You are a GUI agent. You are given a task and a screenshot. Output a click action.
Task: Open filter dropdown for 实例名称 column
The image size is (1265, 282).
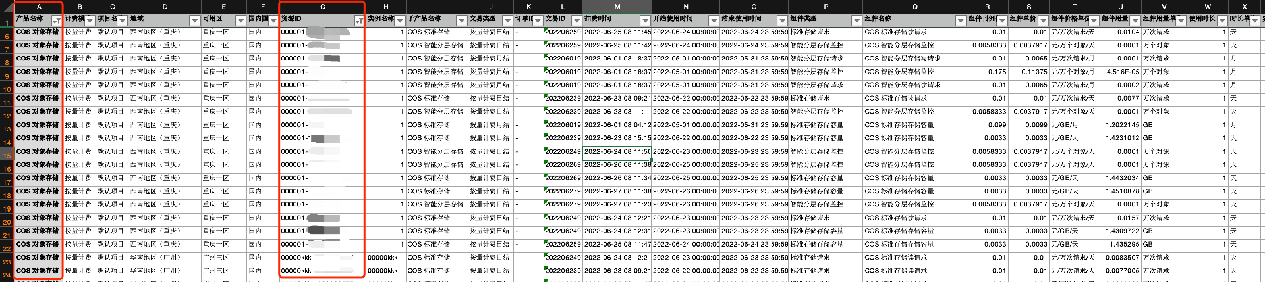tap(399, 21)
